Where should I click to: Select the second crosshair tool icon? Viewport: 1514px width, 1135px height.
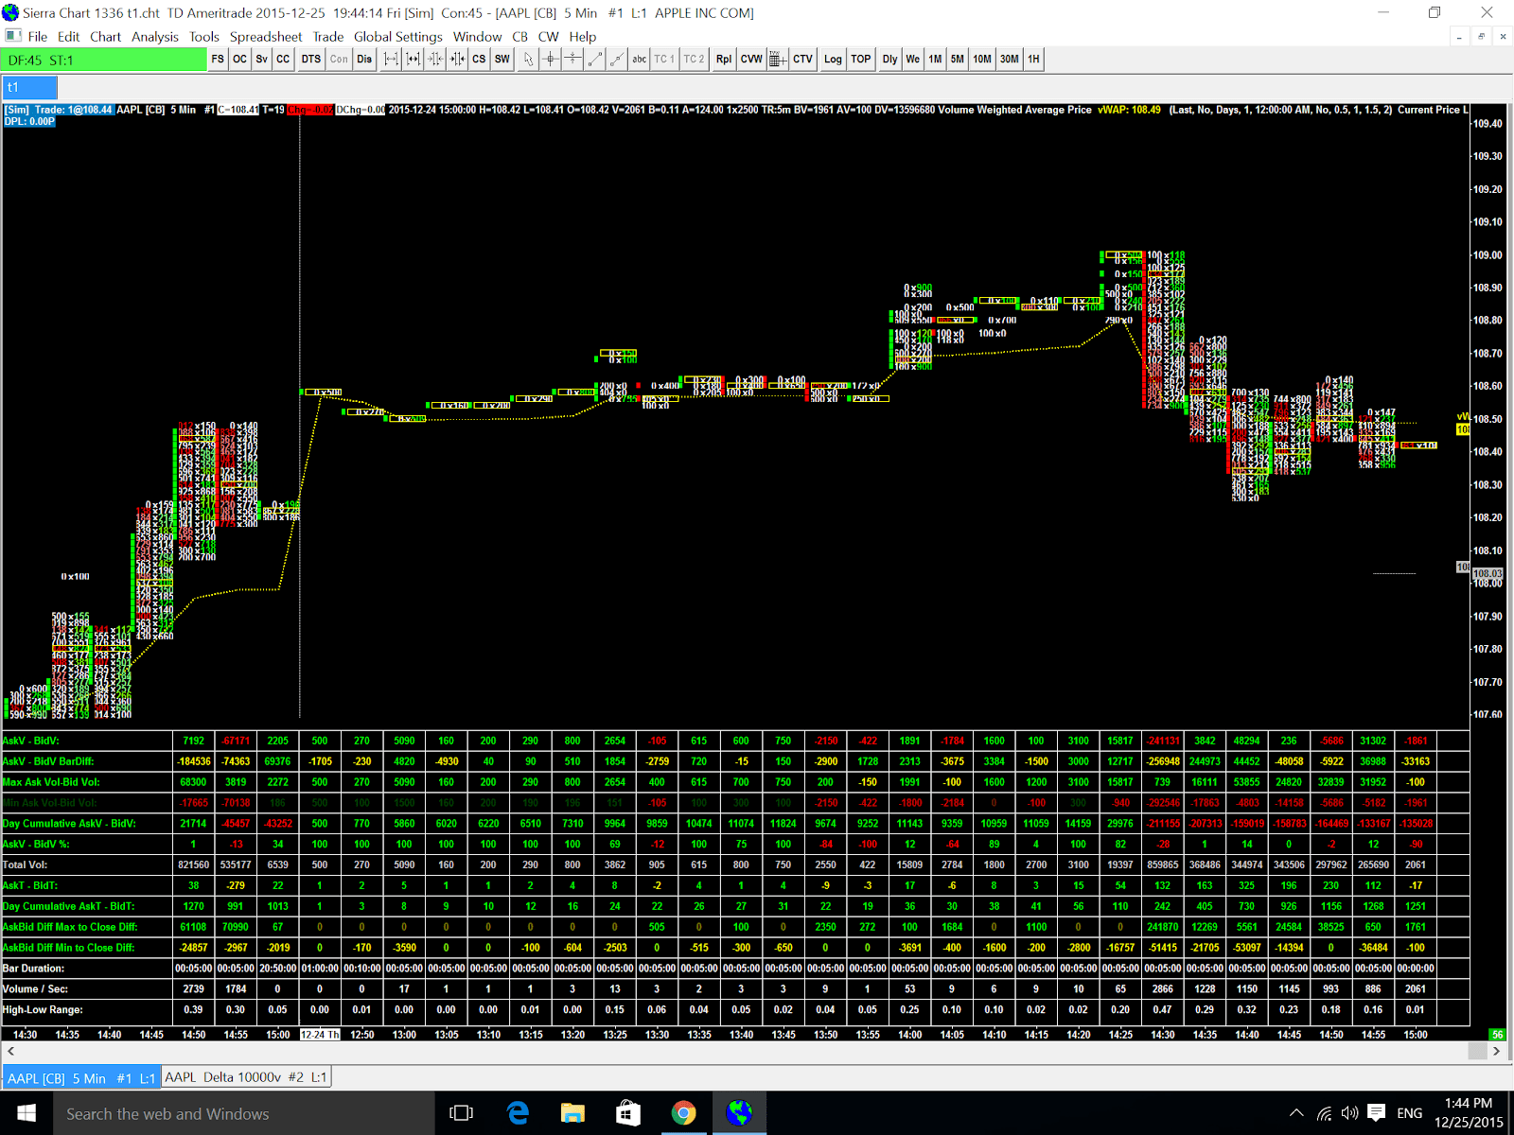pos(572,60)
